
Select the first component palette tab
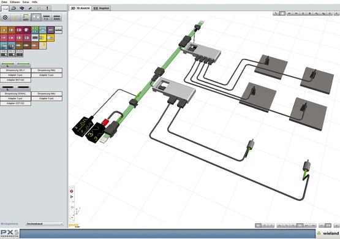[x=5, y=9]
